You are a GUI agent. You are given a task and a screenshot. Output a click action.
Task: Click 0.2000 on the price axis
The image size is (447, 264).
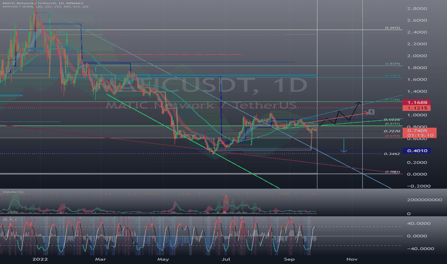[x=417, y=162]
